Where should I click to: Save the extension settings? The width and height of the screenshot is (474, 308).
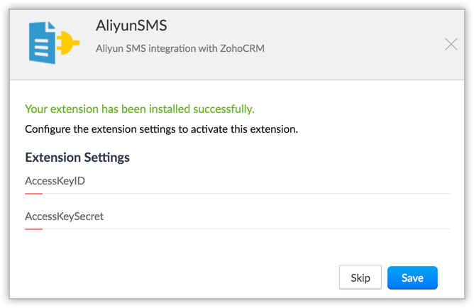(x=412, y=278)
